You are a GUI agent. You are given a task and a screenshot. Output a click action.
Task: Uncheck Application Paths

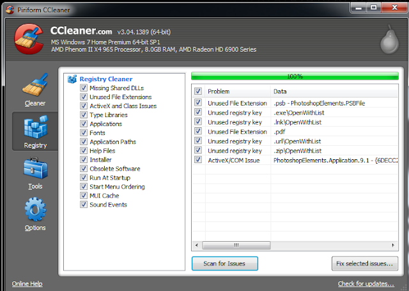coord(84,142)
